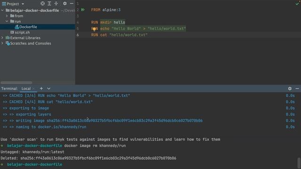Open the Project view dropdown

[23, 4]
